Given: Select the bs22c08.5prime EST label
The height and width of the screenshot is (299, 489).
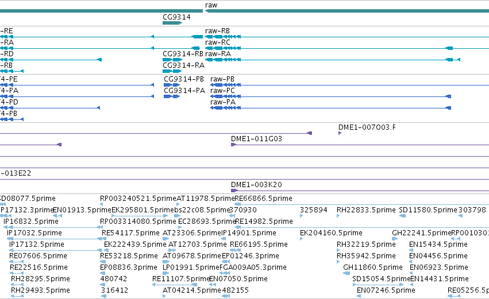Looking at the screenshot, I should [x=202, y=210].
